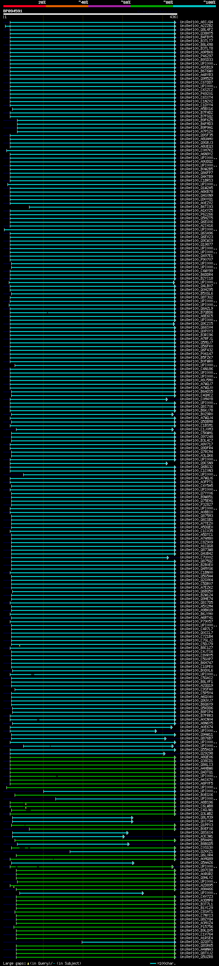Click the UniRef100_B4FBY5 entry
219x966 pixels.
[x=196, y=37]
